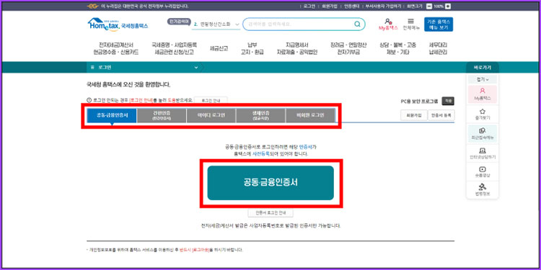Open 인터넷상담하기 in sidebar
The height and width of the screenshot is (270, 541).
click(x=483, y=153)
